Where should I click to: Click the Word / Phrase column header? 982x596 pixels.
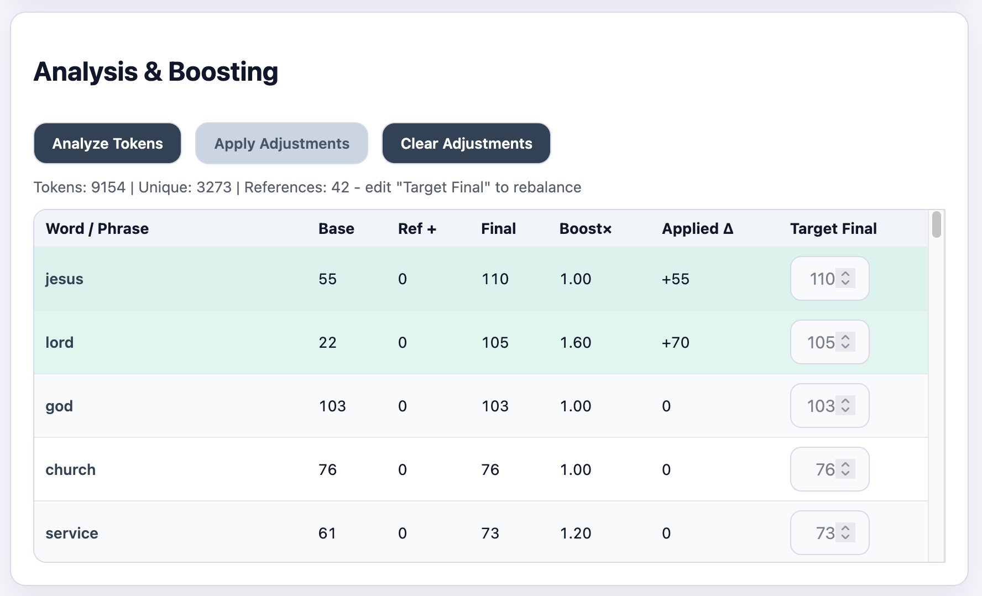pos(97,228)
